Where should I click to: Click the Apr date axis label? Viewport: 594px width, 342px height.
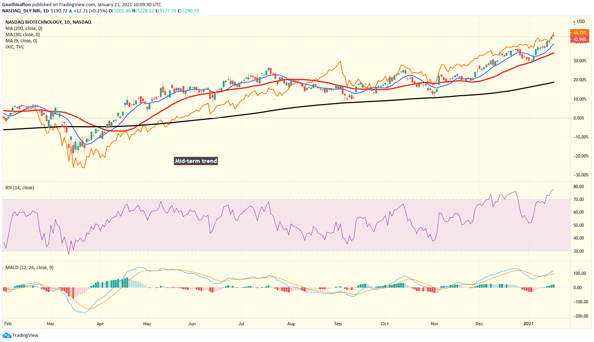click(x=100, y=323)
